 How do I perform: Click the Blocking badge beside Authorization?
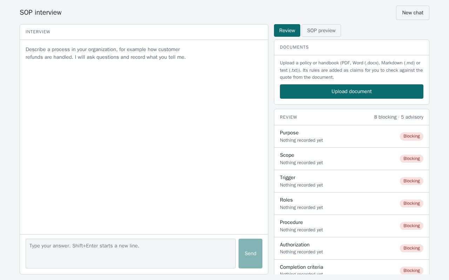(411, 248)
